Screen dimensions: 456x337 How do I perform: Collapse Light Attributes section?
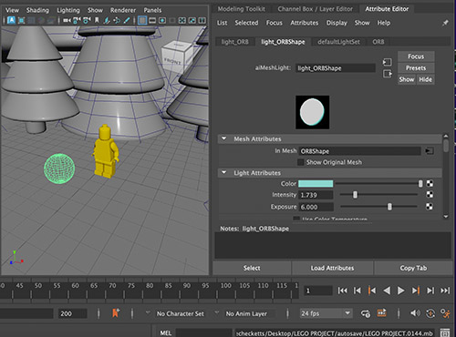(224, 172)
